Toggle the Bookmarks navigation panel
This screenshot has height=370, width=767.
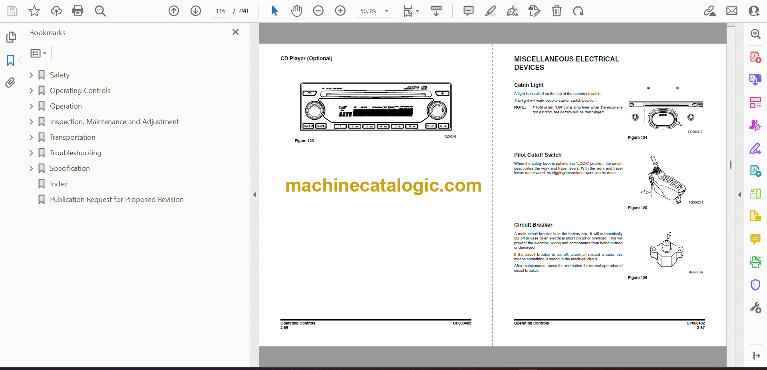tap(10, 60)
